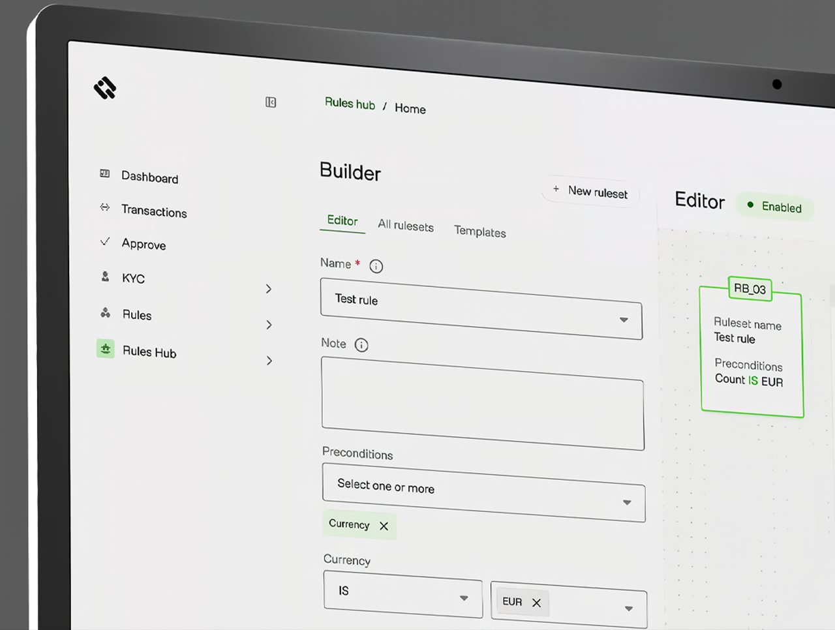This screenshot has width=835, height=630.
Task: Open Preconditions Select one or more dropdown
Action: point(483,492)
